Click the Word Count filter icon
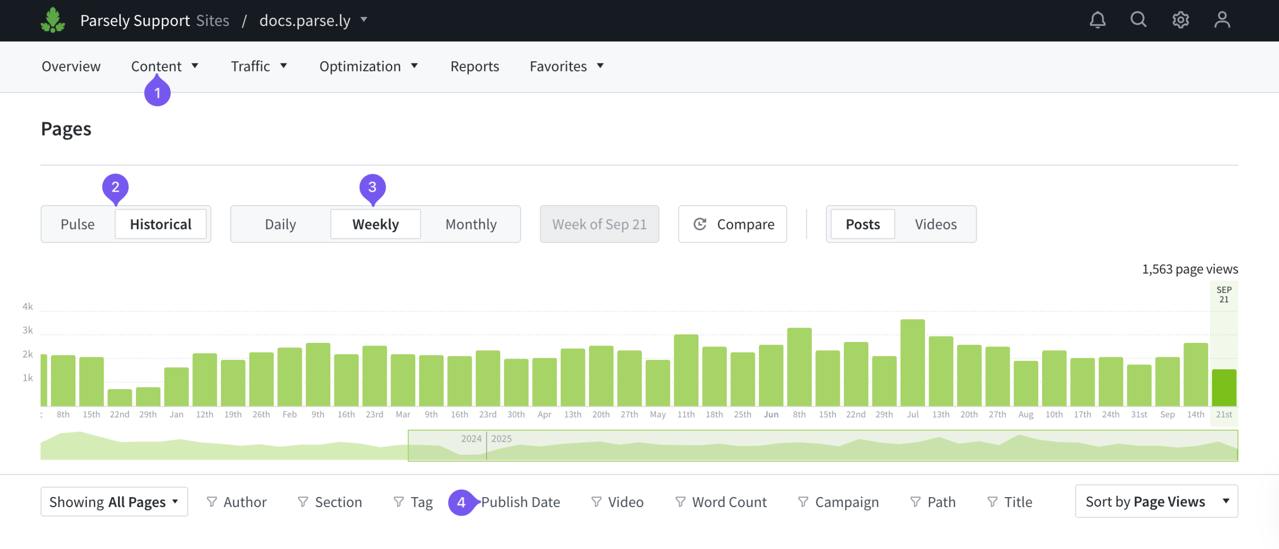The width and height of the screenshot is (1279, 549). [x=680, y=502]
